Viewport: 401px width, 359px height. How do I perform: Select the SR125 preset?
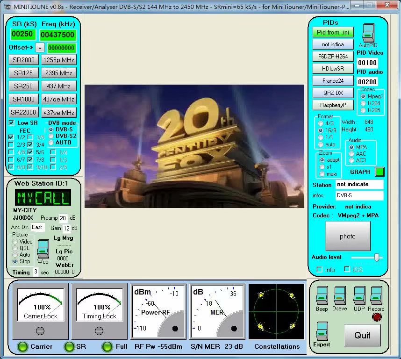(23, 73)
